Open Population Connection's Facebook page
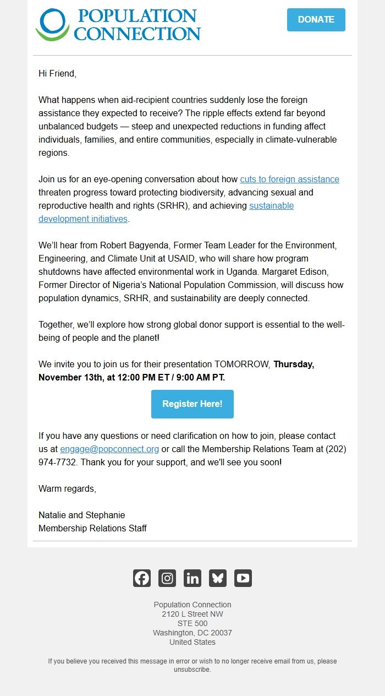385x696 pixels. 141,578
